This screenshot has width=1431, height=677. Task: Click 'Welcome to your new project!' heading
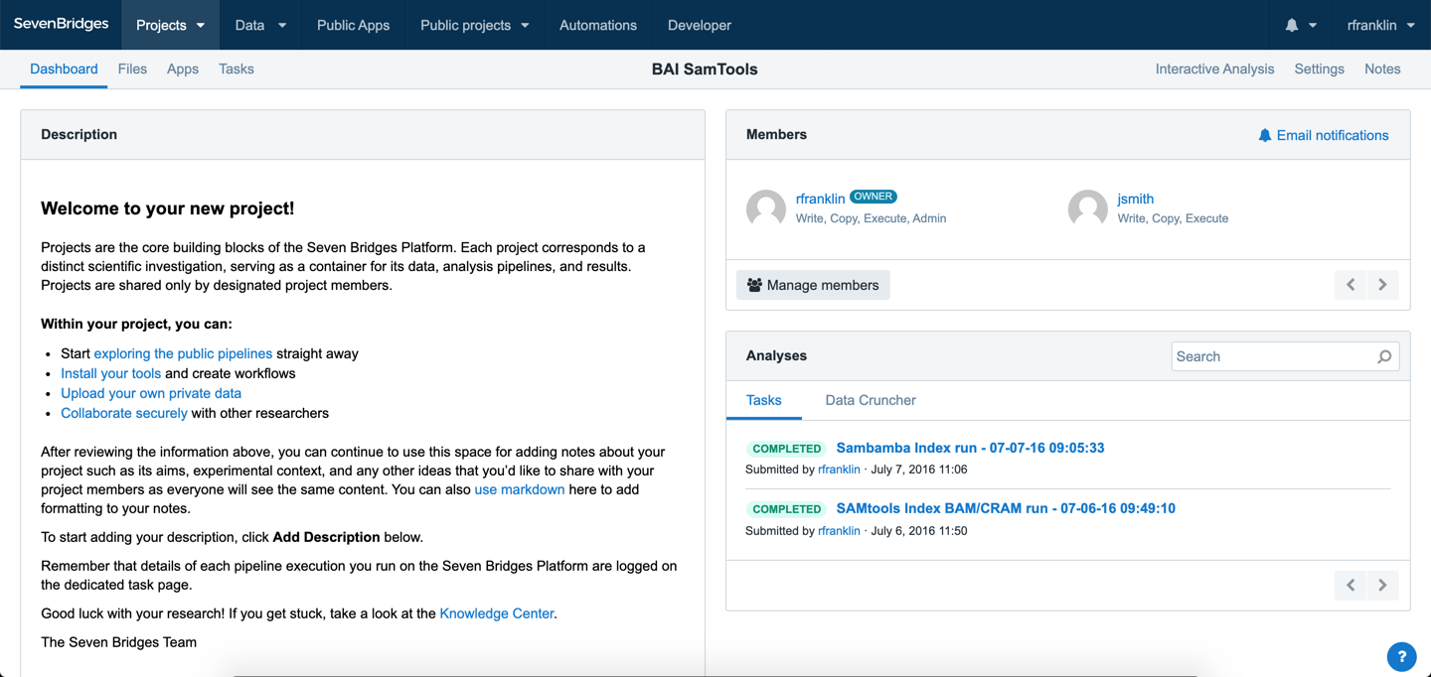coord(167,208)
